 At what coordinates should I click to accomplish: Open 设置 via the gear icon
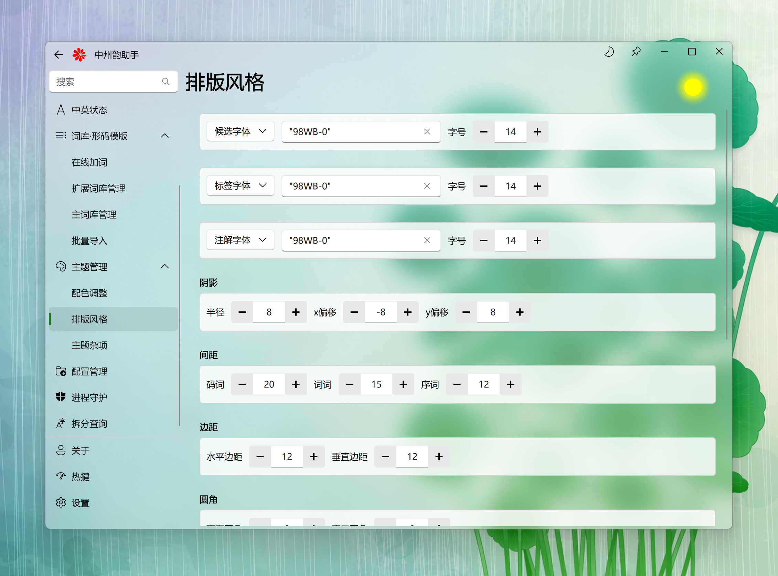point(61,502)
